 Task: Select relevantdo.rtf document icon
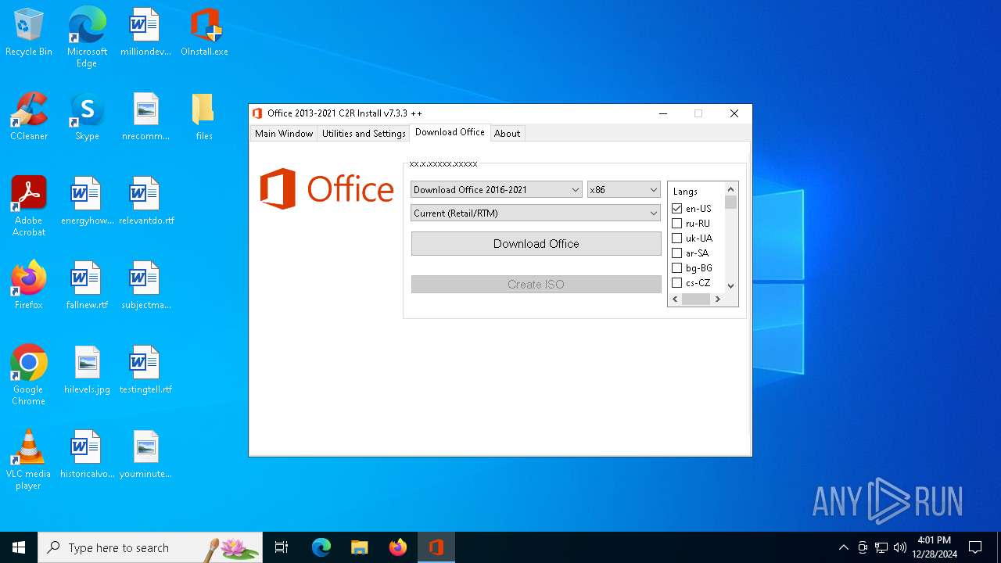pos(145,202)
